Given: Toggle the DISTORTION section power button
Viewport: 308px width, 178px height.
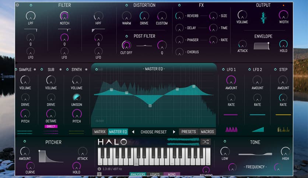Looking at the screenshot, I should point(126,5).
